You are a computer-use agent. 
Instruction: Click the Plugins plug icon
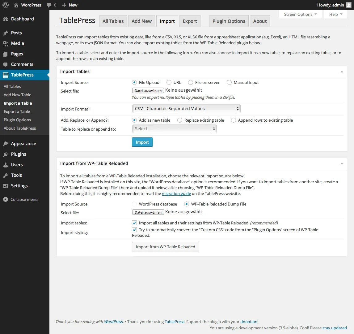(6, 154)
